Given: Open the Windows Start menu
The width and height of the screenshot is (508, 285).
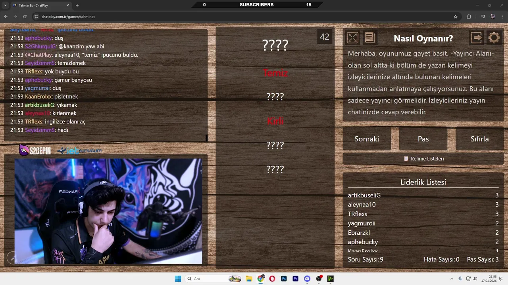Looking at the screenshot, I should 177,279.
